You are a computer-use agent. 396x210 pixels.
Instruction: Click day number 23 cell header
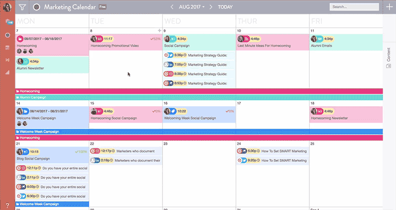pos(166,144)
